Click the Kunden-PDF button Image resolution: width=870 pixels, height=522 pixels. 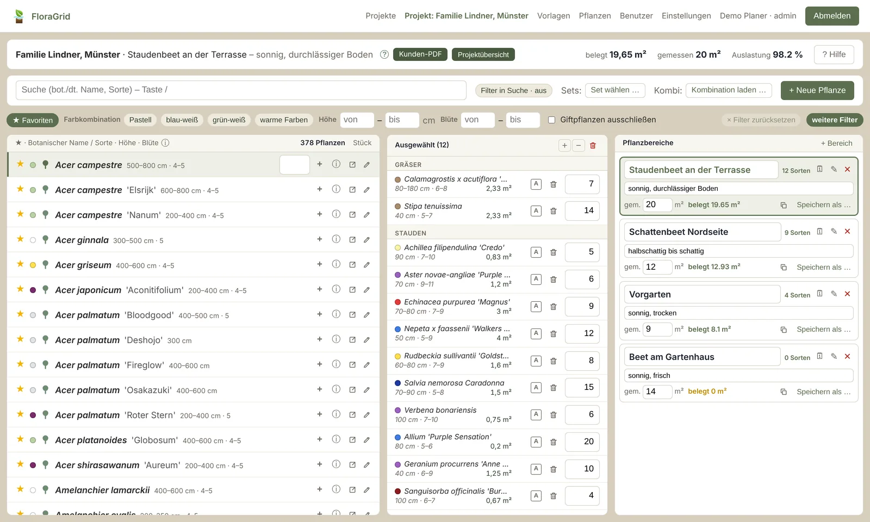(420, 54)
